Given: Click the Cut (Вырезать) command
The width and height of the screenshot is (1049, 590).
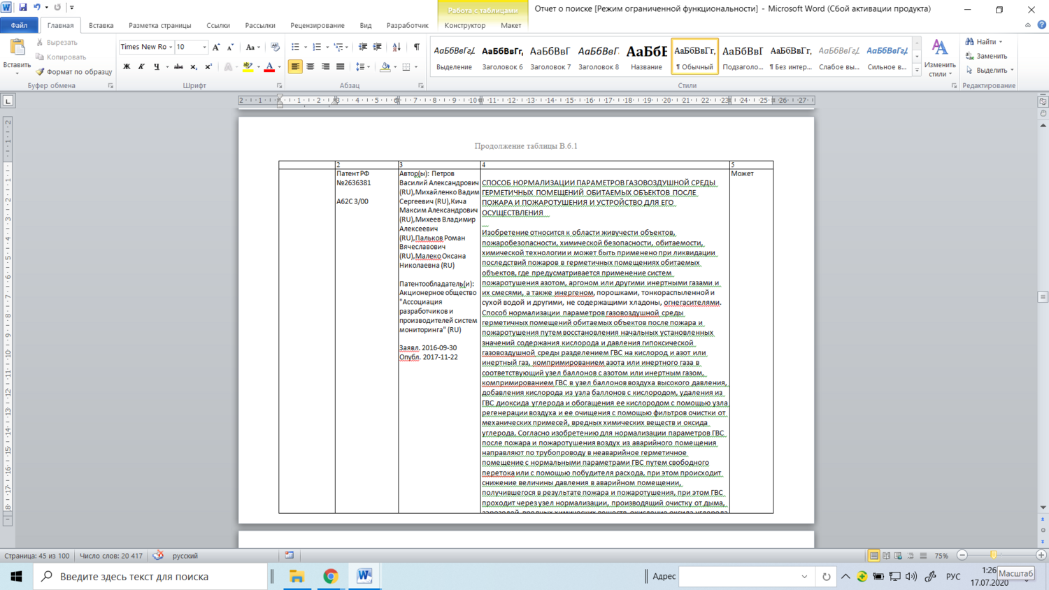Looking at the screenshot, I should 57,43.
